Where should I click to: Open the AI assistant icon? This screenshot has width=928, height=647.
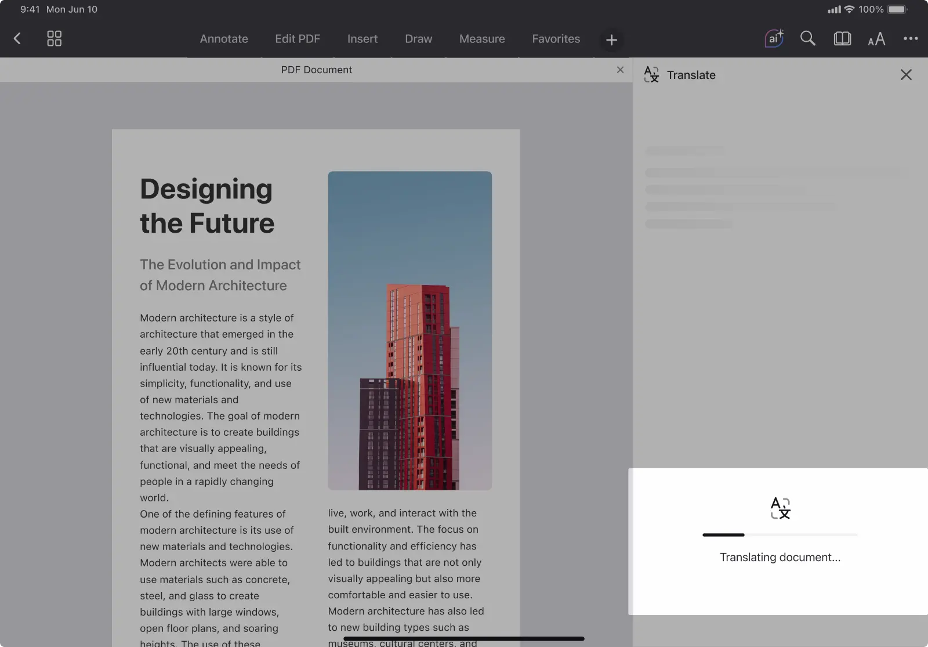pos(774,39)
